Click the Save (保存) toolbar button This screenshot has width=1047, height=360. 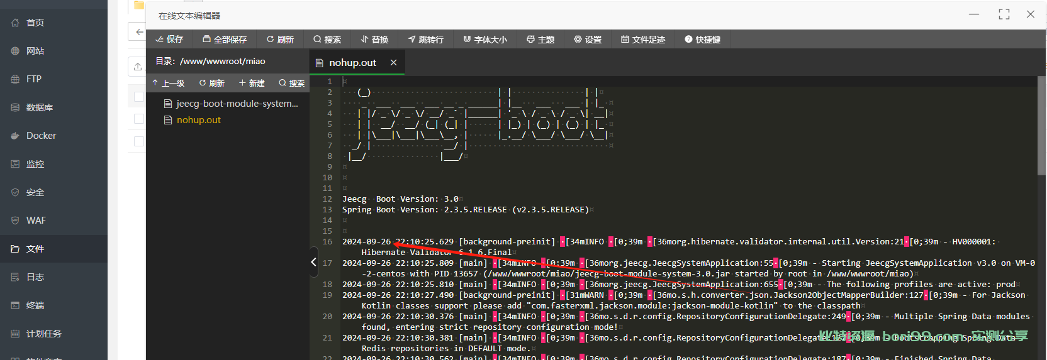(169, 39)
